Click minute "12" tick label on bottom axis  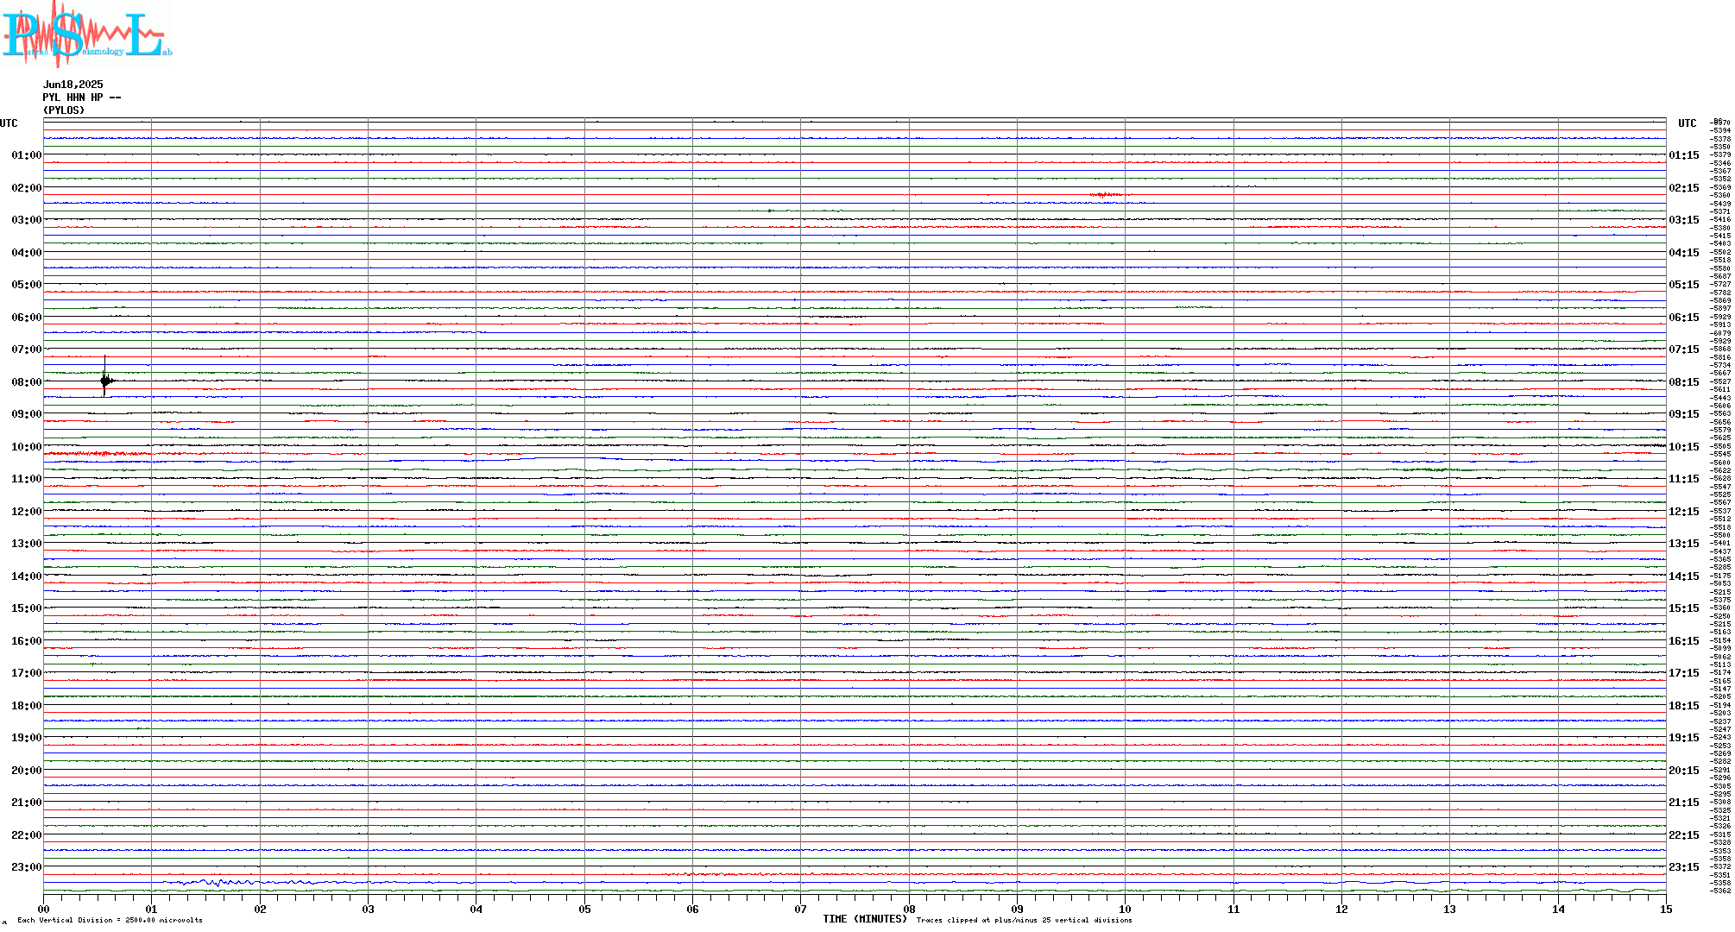coord(1342,909)
